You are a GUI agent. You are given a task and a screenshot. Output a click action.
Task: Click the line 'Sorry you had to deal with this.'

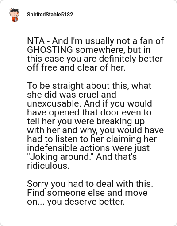point(90,184)
